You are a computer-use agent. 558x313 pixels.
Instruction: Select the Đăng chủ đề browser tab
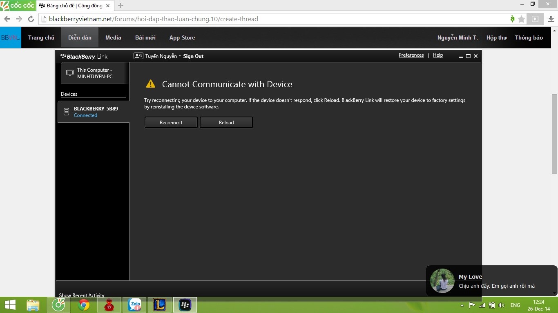pyautogui.click(x=74, y=6)
